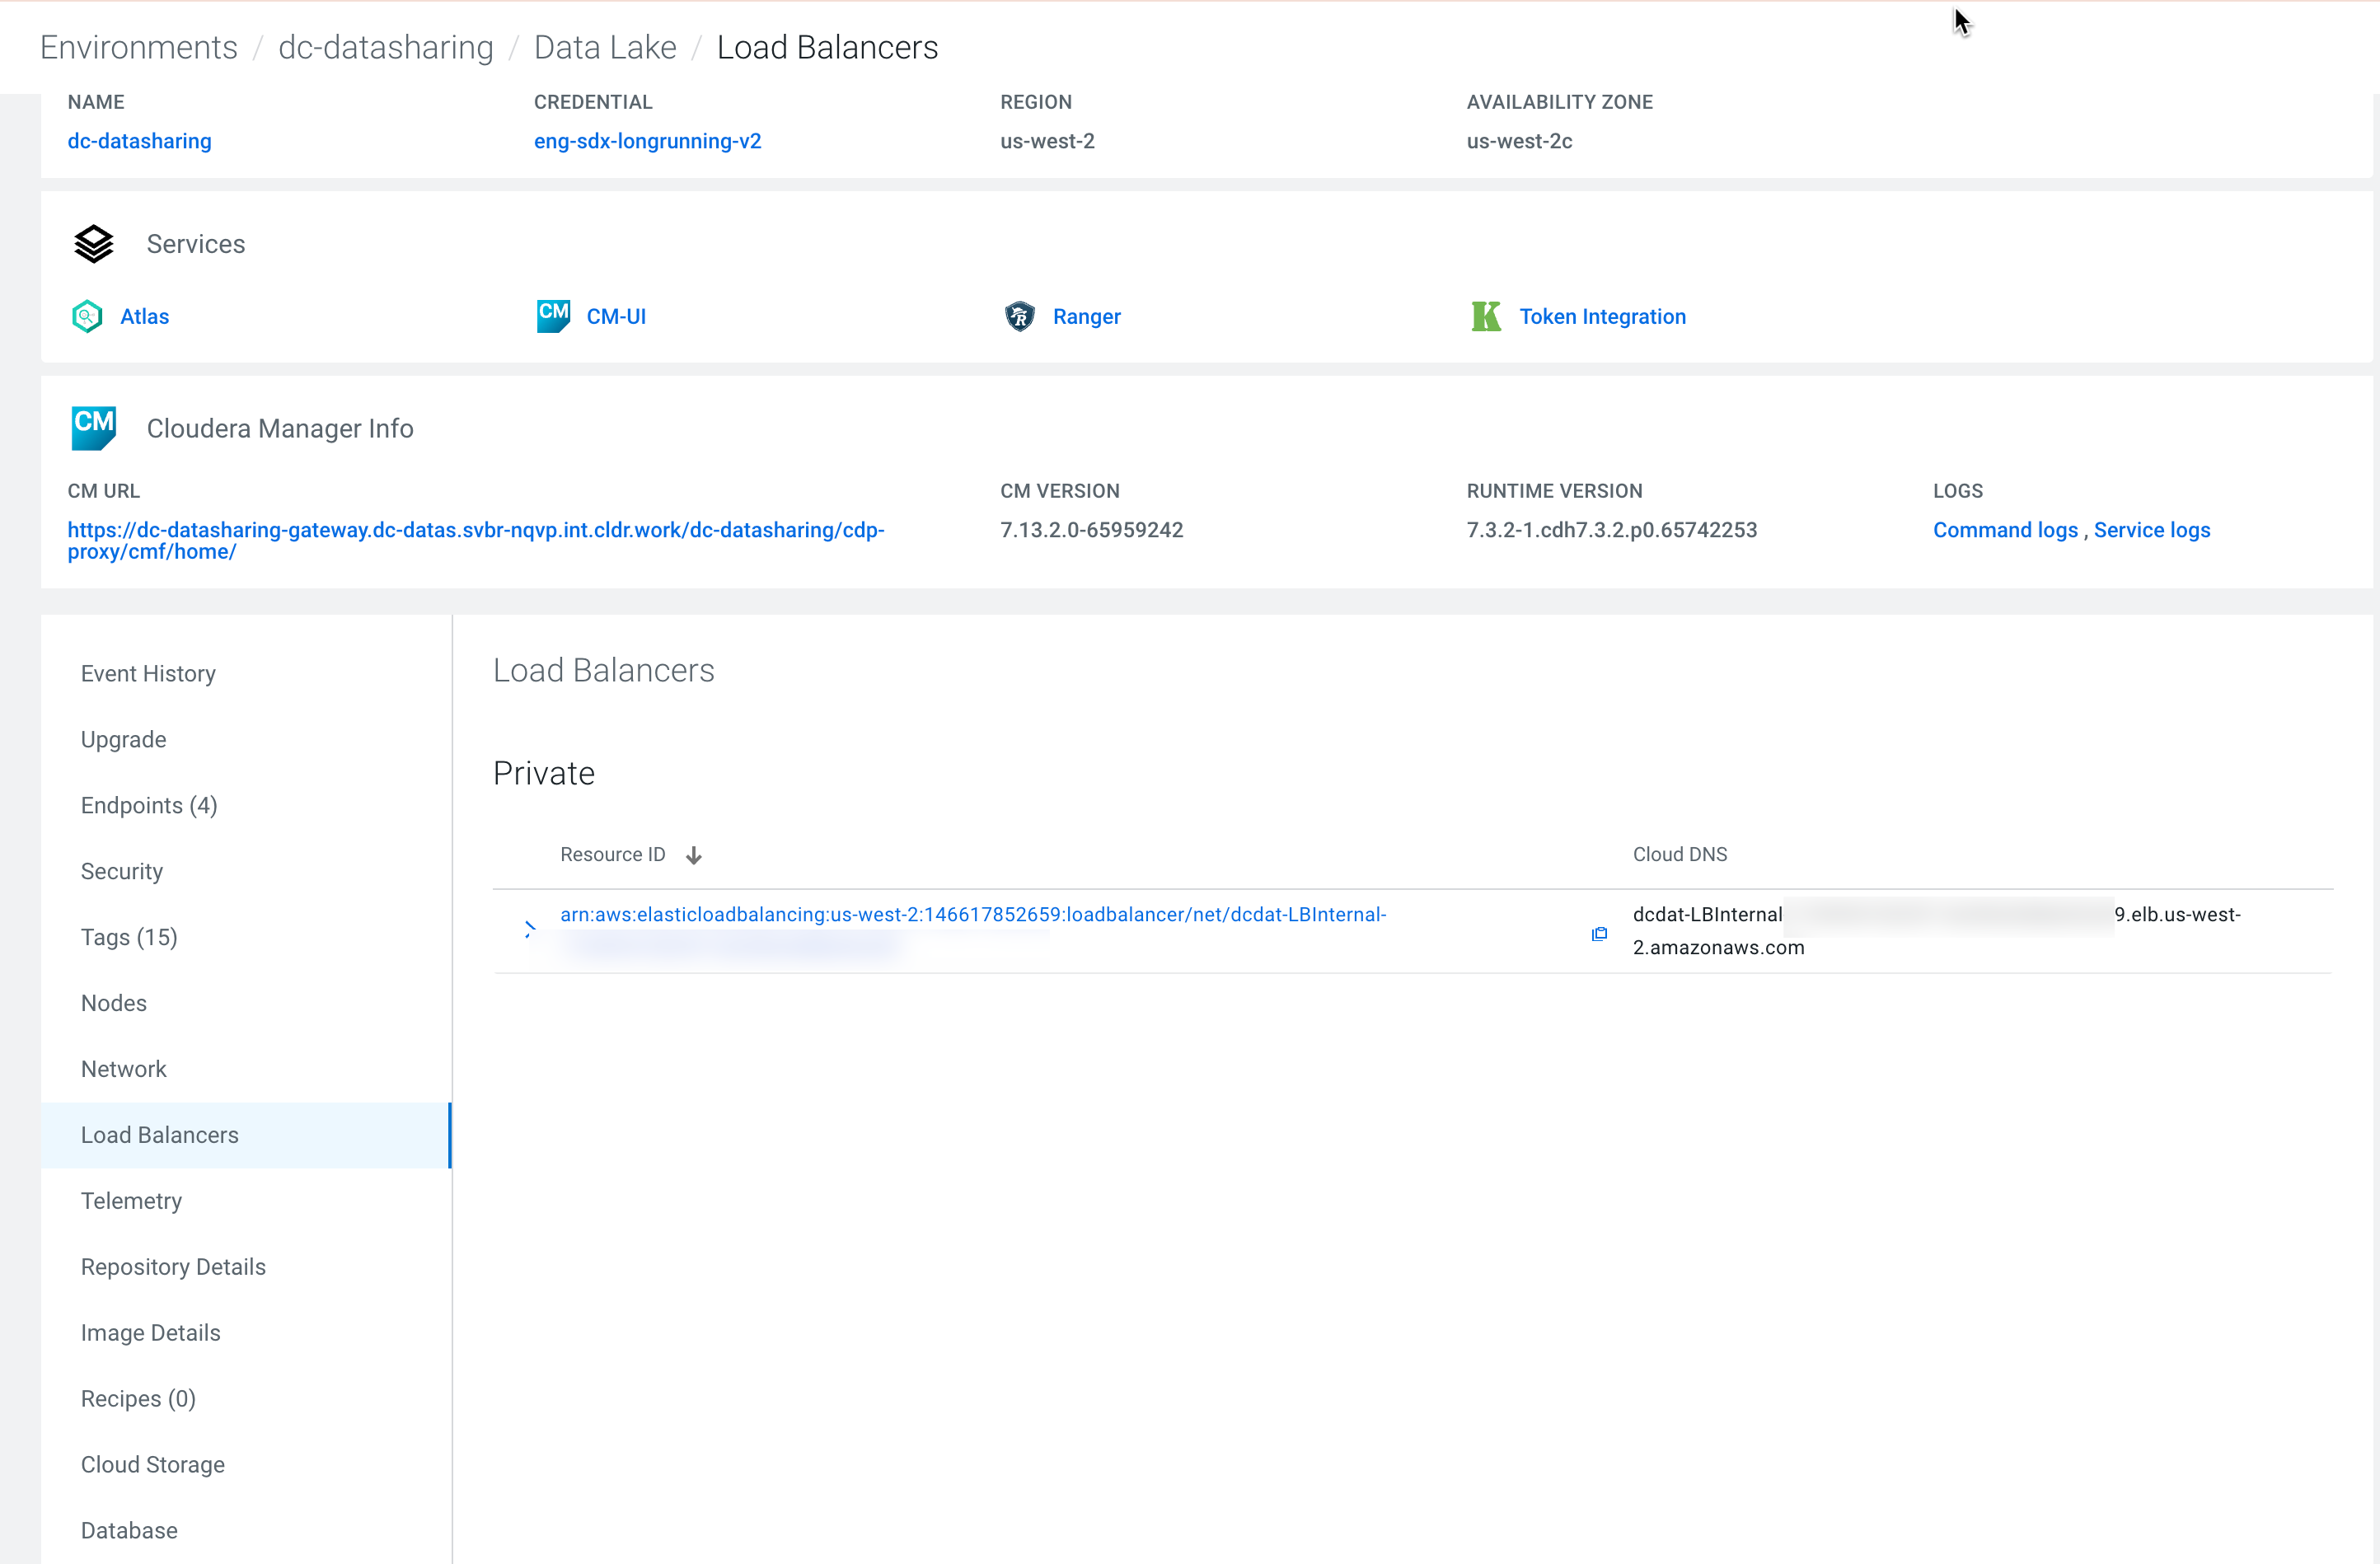The height and width of the screenshot is (1564, 2380).
Task: Expand the load balancer row chevron
Action: click(x=530, y=929)
